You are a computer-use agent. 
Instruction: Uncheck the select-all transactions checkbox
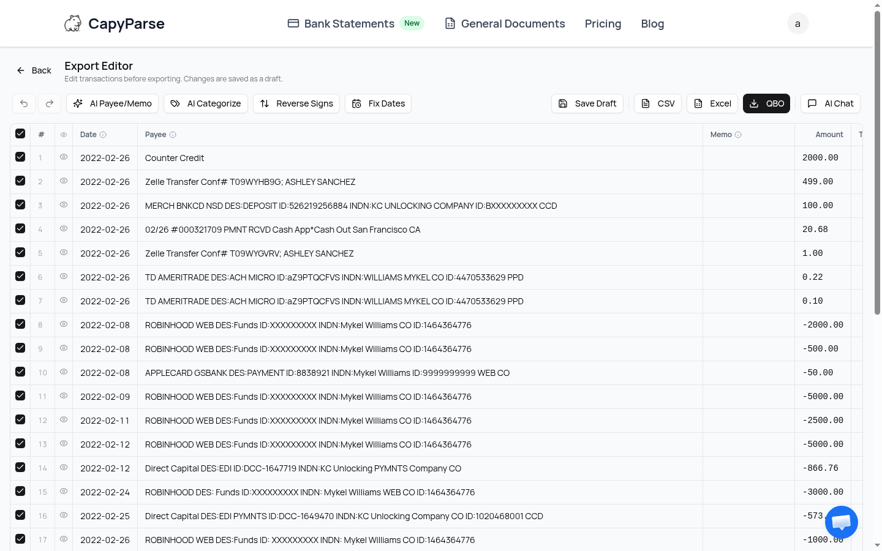20,133
